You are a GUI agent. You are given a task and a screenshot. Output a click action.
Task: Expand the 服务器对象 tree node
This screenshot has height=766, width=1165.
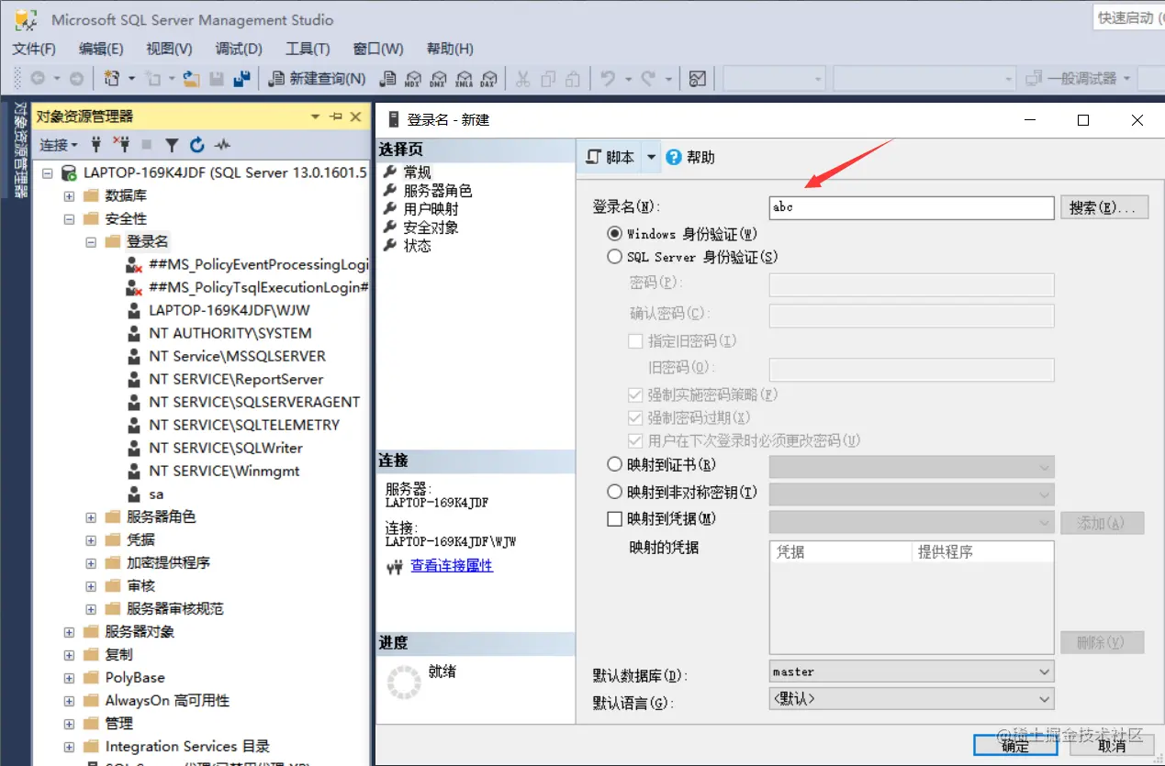point(69,631)
